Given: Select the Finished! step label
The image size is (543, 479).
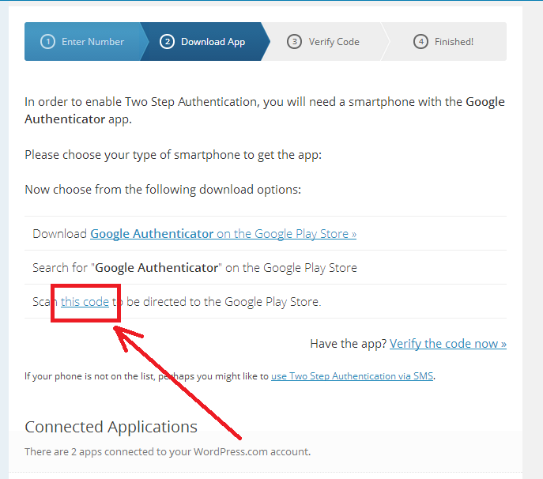Looking at the screenshot, I should 454,42.
